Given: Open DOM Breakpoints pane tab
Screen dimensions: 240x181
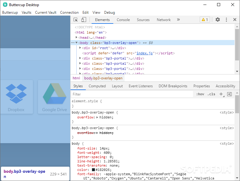Looking at the screenshot, I should click(x=173, y=86).
